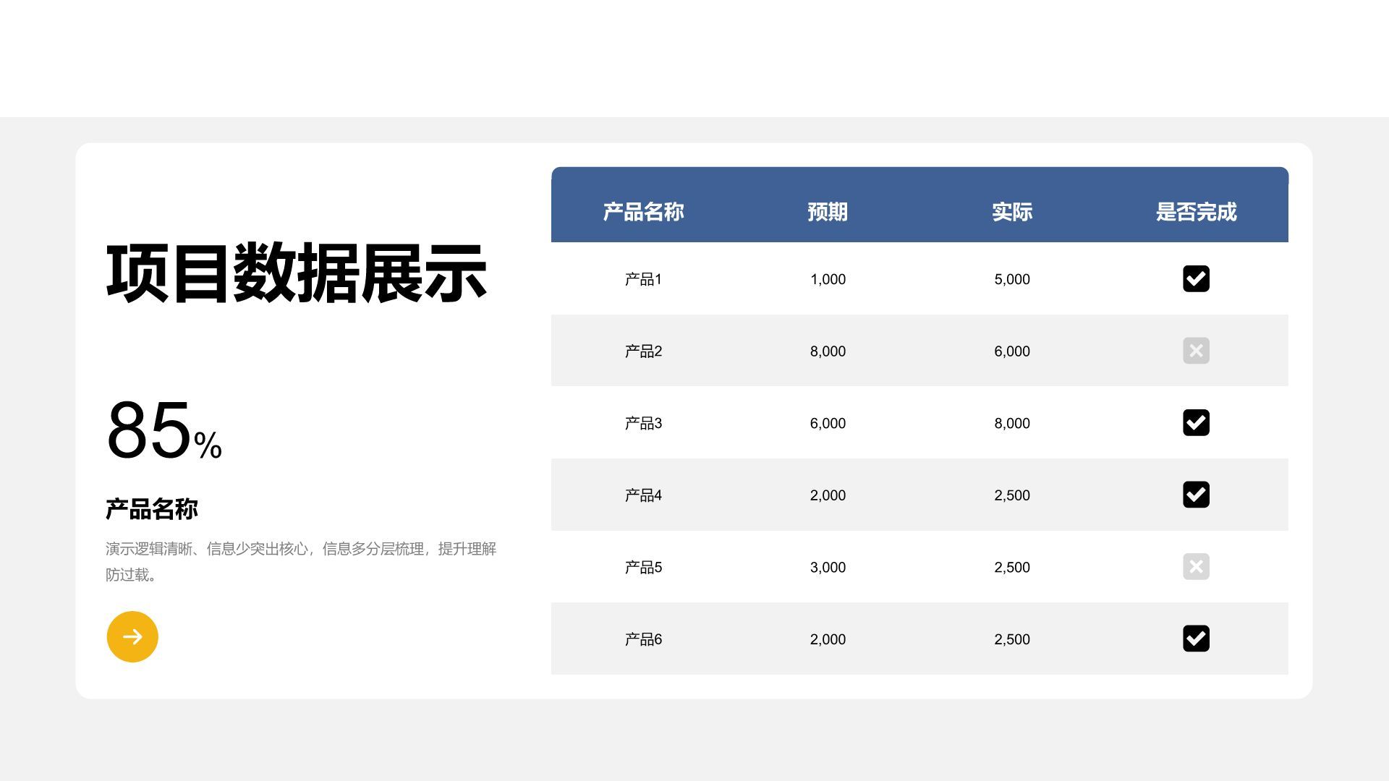Click the gray X box for 产品2
Screen dimensions: 1389x781
pos(1196,351)
